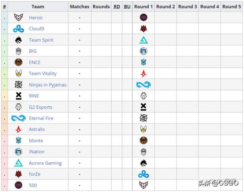Screen dimensions: 244x192
Task: Click the RD column header abbreviation
Action: (117, 7)
